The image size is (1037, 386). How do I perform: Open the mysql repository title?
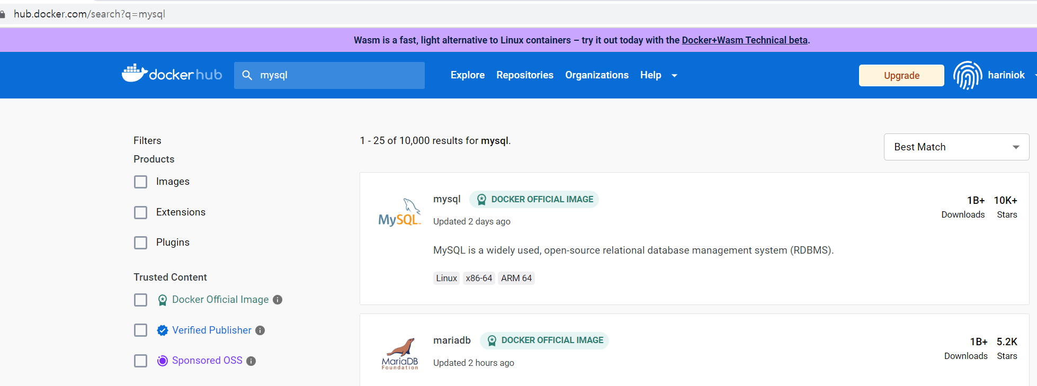coord(447,199)
